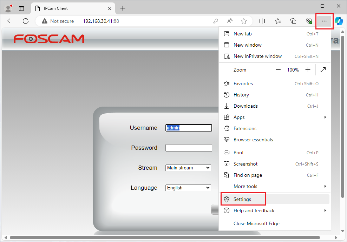Enter full screen via zoom expand icon
This screenshot has height=242, width=347.
click(323, 70)
